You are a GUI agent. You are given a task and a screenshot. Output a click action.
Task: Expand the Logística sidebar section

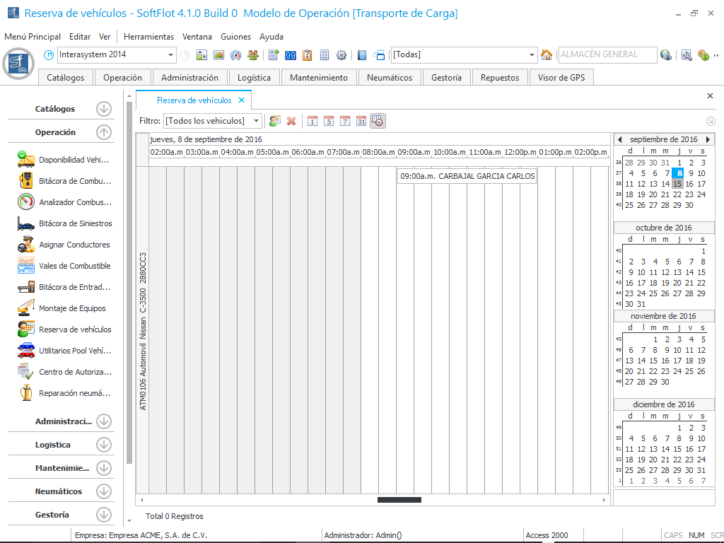[104, 445]
